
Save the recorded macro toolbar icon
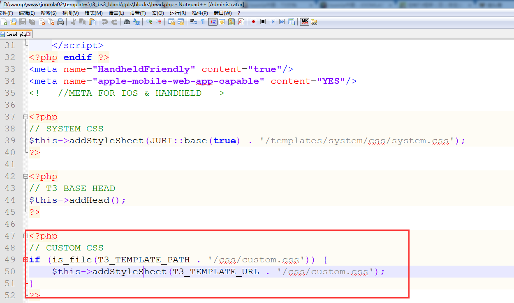[x=292, y=22]
